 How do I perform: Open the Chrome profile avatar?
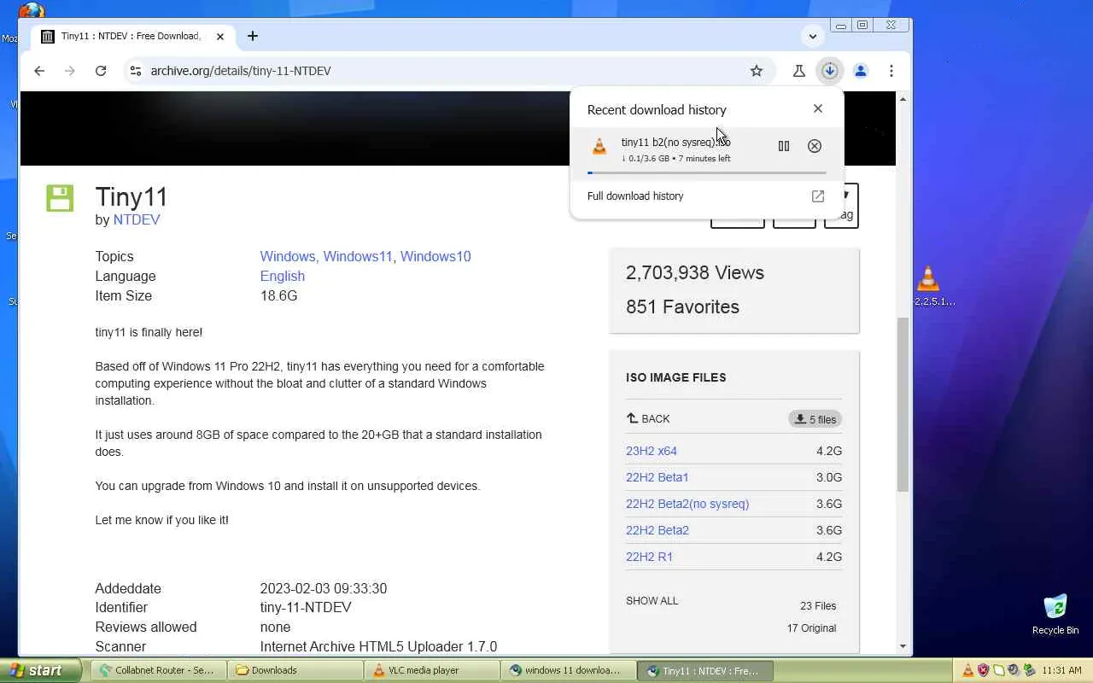coord(861,71)
